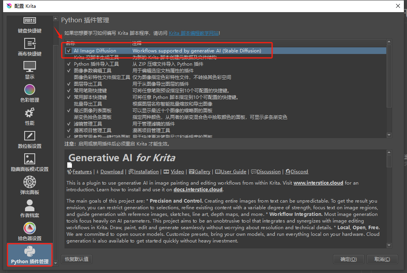
Task: Open the 画布快捷键 settings category
Action: point(30,47)
